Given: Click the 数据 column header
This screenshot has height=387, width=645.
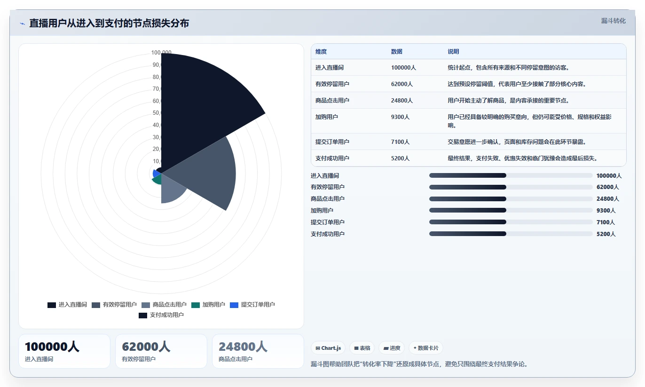Looking at the screenshot, I should click(x=397, y=52).
